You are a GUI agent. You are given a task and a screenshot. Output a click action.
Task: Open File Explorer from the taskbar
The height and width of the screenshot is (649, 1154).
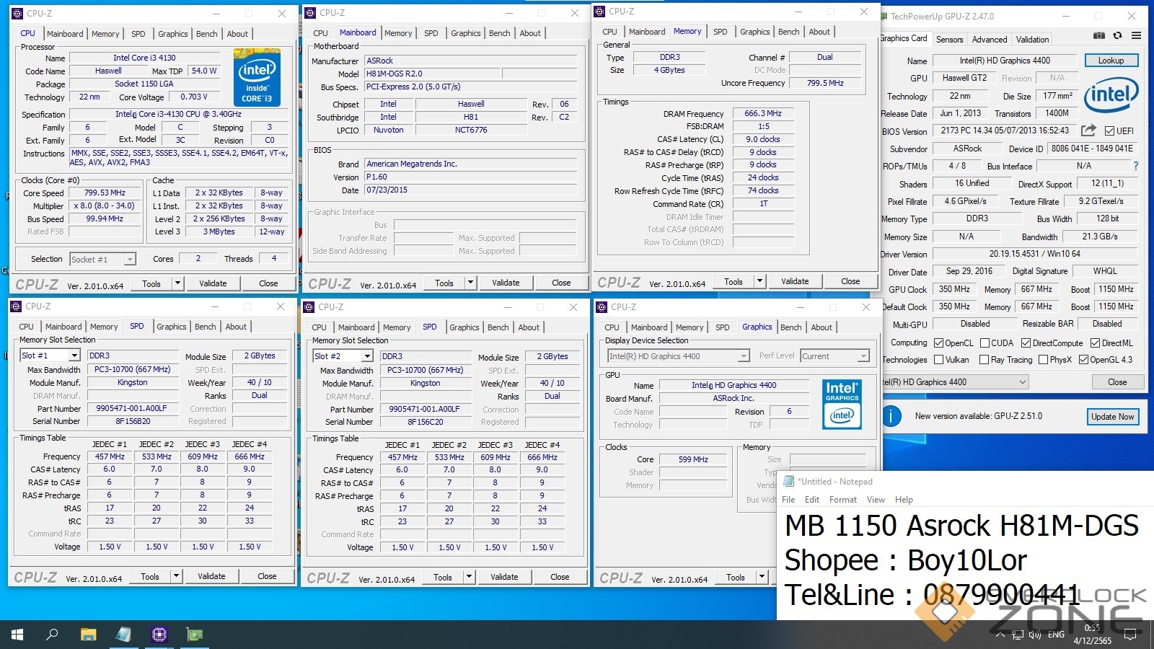pos(88,635)
